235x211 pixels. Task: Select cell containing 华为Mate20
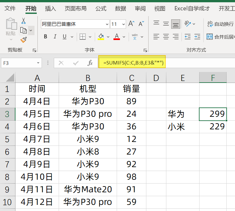coord(88,190)
